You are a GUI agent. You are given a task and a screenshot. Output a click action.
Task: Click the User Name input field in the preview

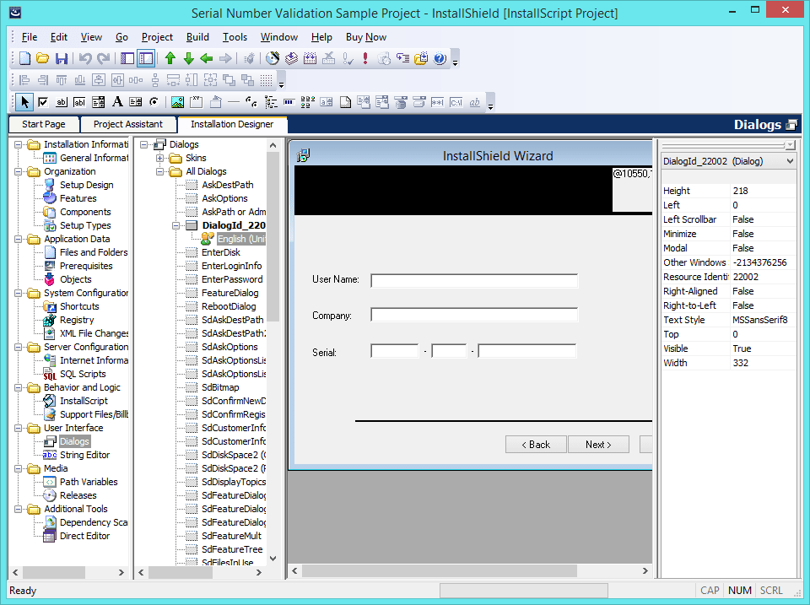[x=473, y=279]
